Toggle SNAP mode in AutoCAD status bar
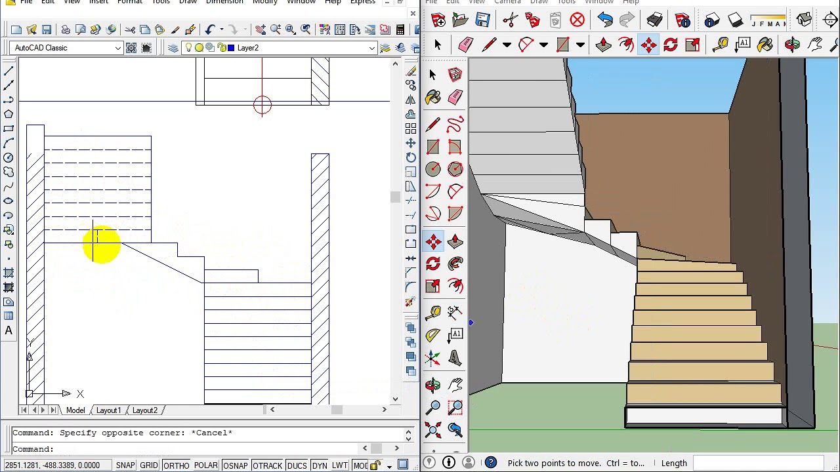This screenshot has width=840, height=472. (x=125, y=465)
